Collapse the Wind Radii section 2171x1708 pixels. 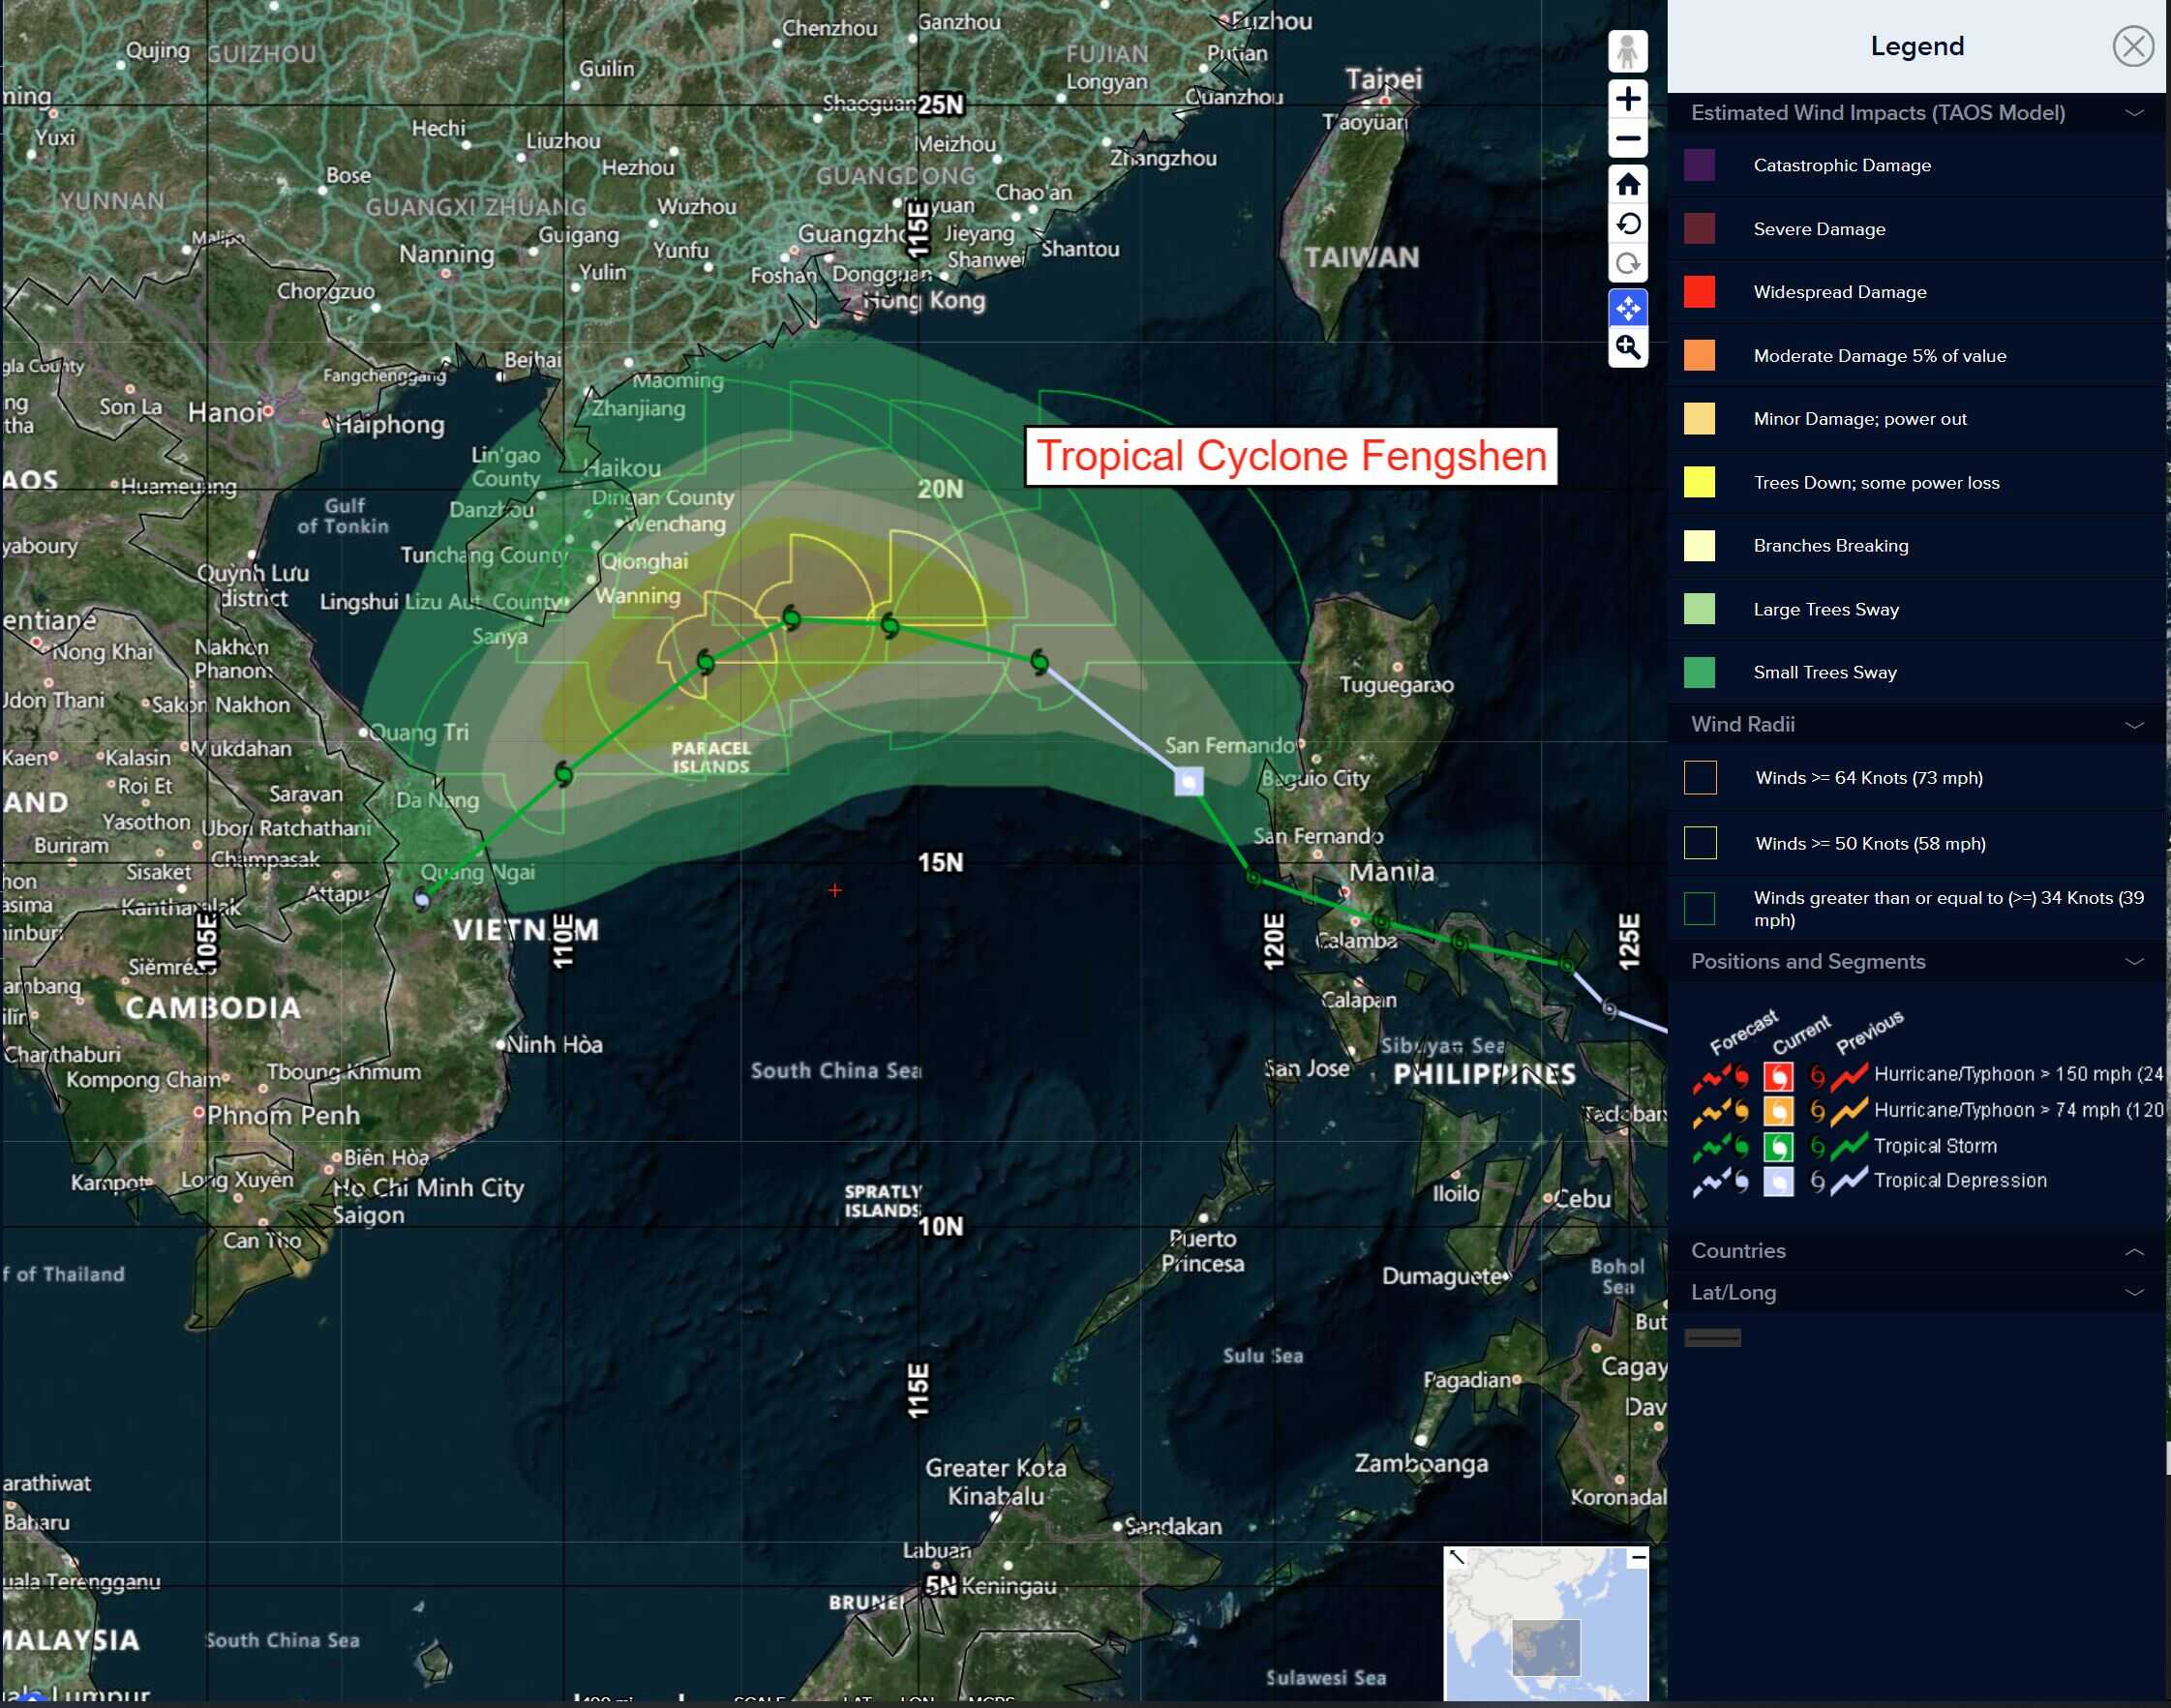(x=2134, y=725)
